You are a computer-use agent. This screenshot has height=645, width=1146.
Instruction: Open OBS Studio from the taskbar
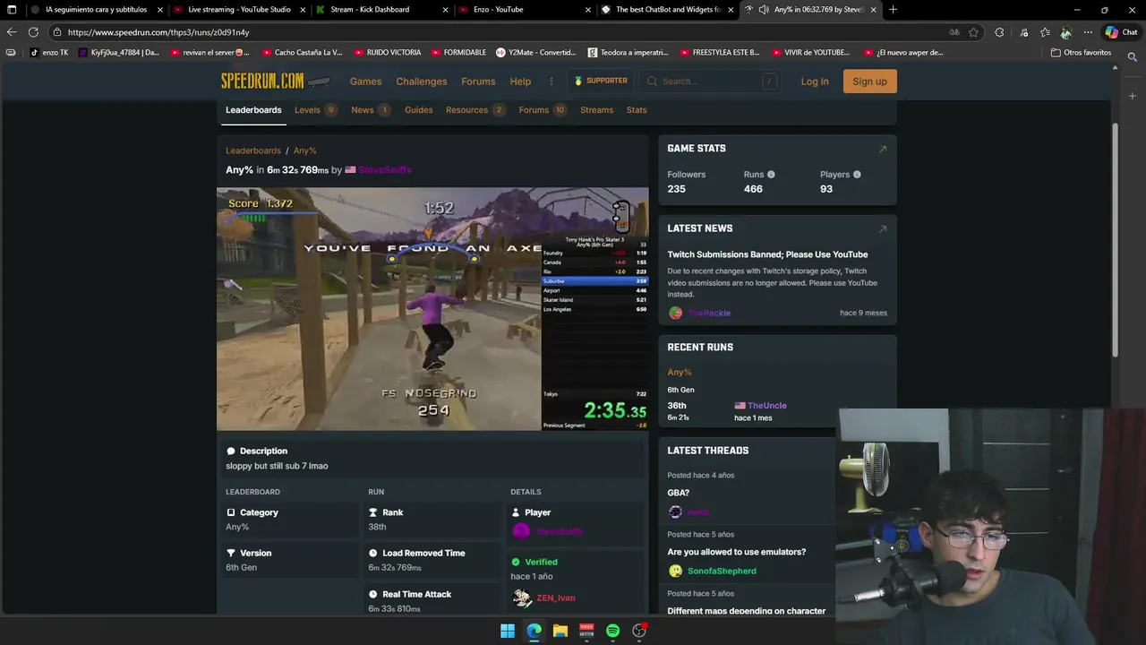[639, 631]
